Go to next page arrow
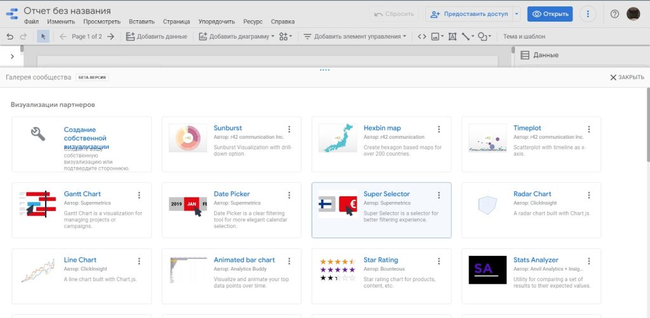650x318 pixels. (x=111, y=37)
